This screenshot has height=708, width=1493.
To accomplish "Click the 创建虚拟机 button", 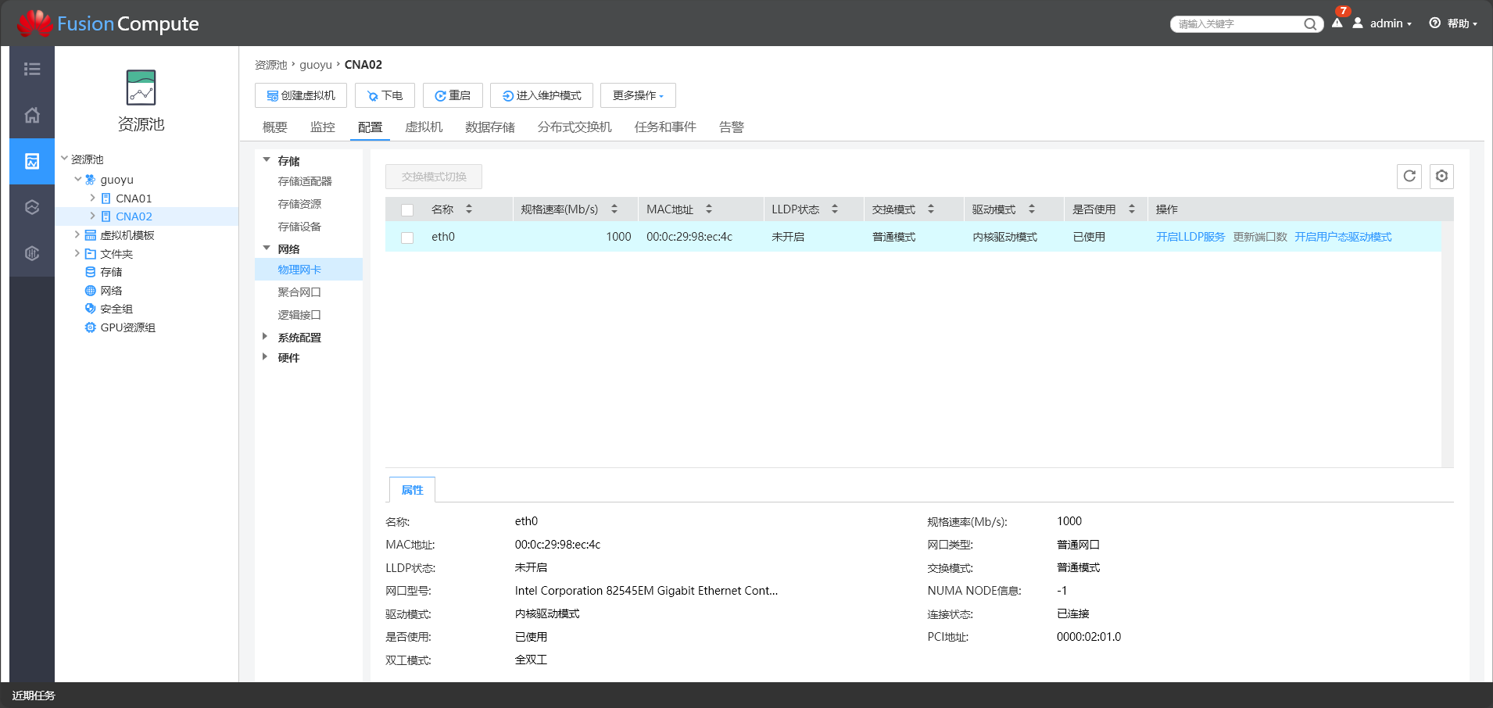I will pyautogui.click(x=301, y=95).
